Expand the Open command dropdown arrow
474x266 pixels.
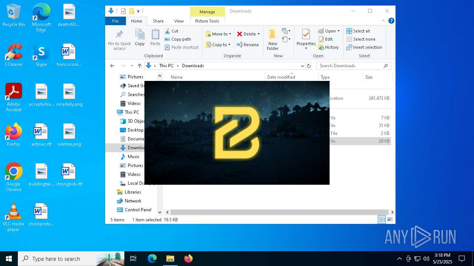(338, 31)
